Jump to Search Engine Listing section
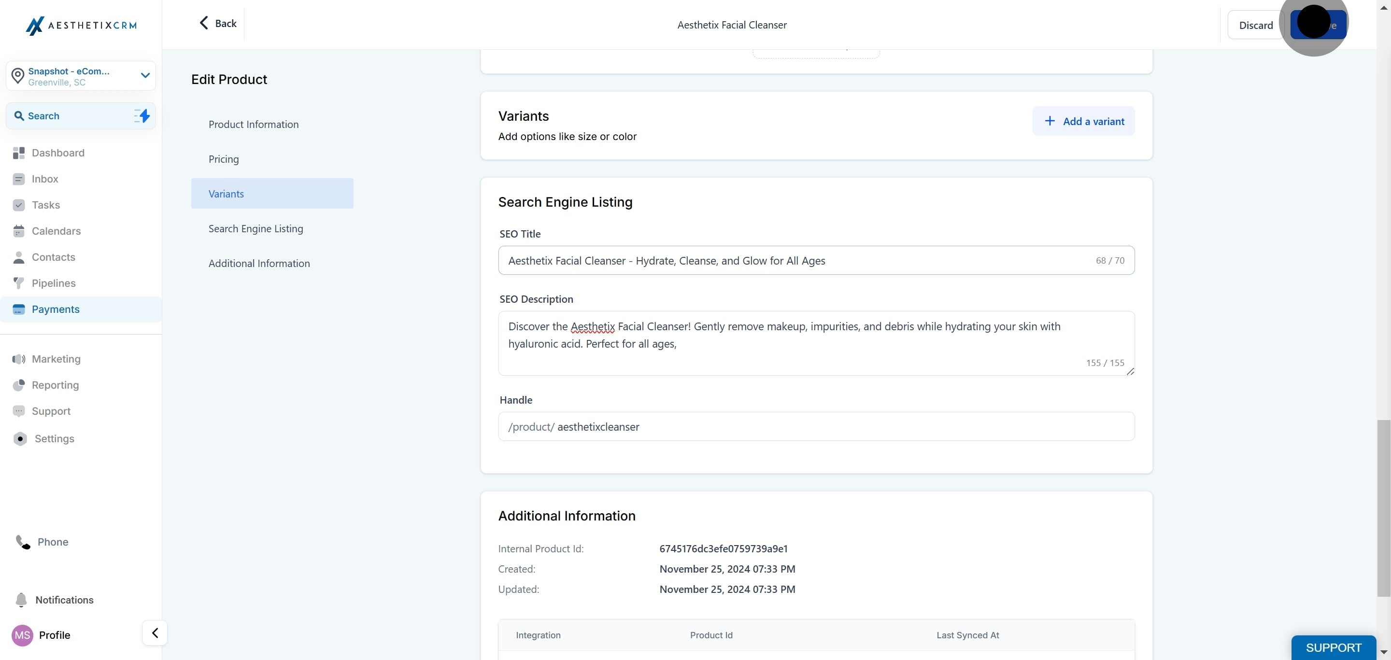 click(255, 229)
